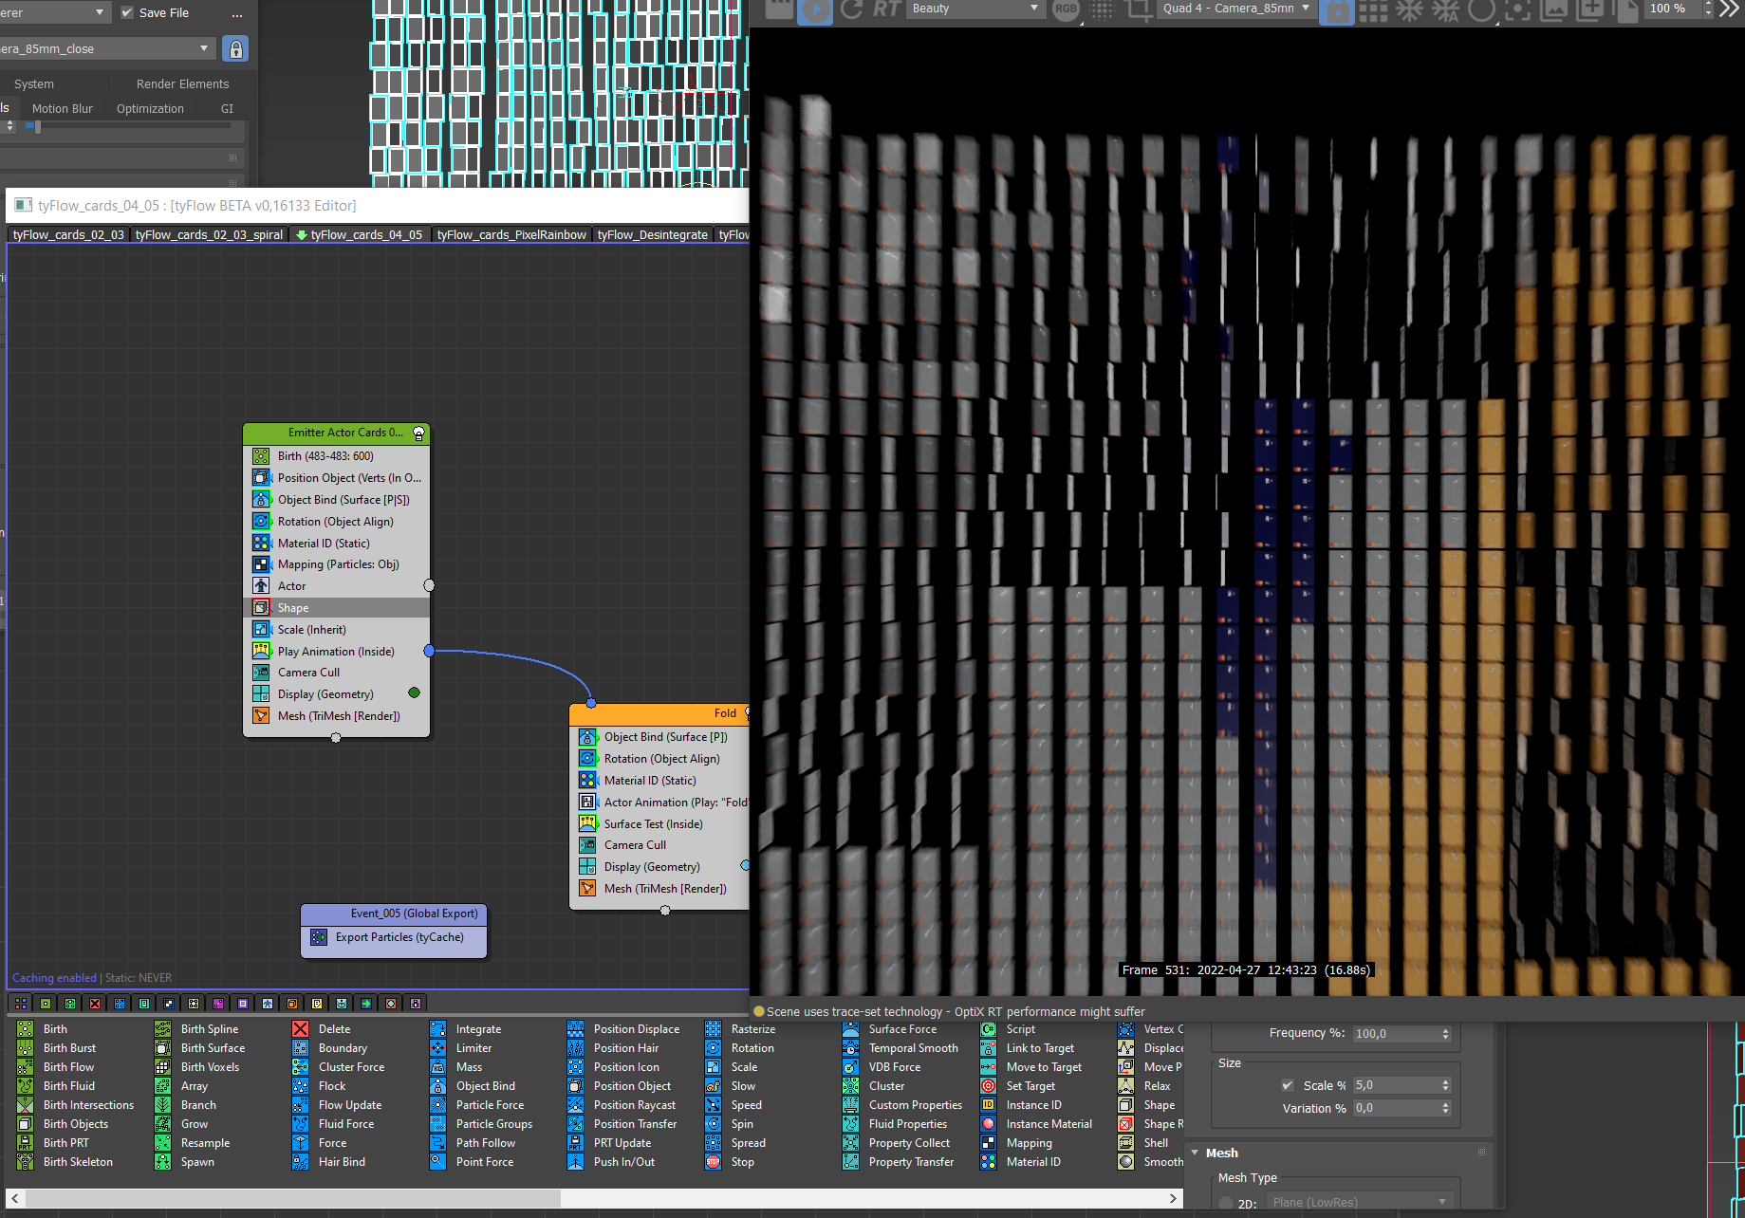Click the render play button in frame buffer
The height and width of the screenshot is (1218, 1745).
click(x=814, y=9)
